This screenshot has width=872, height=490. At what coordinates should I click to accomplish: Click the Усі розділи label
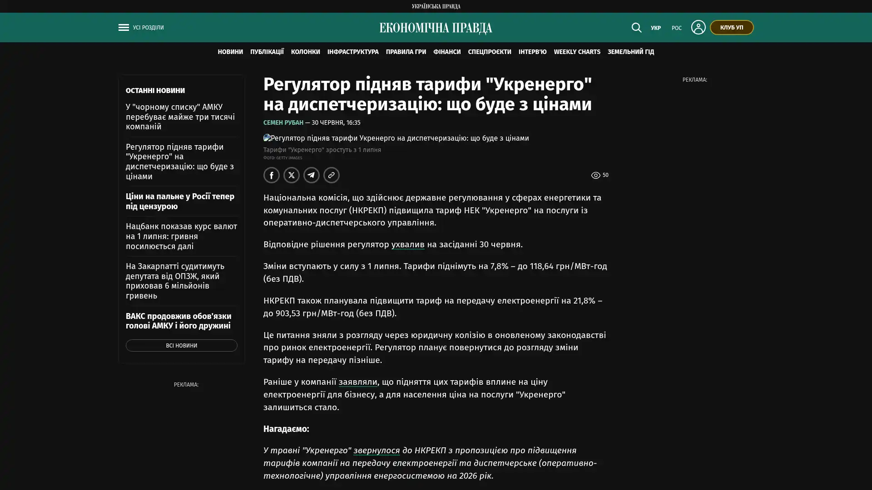[149, 28]
